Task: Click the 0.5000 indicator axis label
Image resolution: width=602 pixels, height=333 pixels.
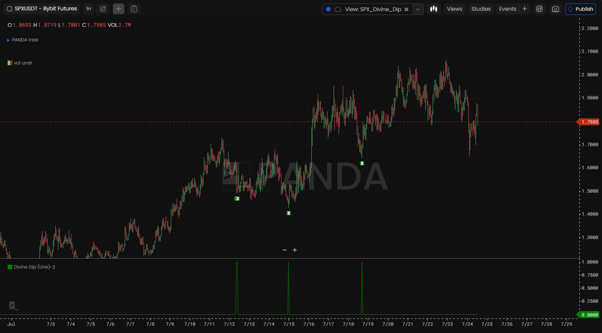Action: click(589, 288)
